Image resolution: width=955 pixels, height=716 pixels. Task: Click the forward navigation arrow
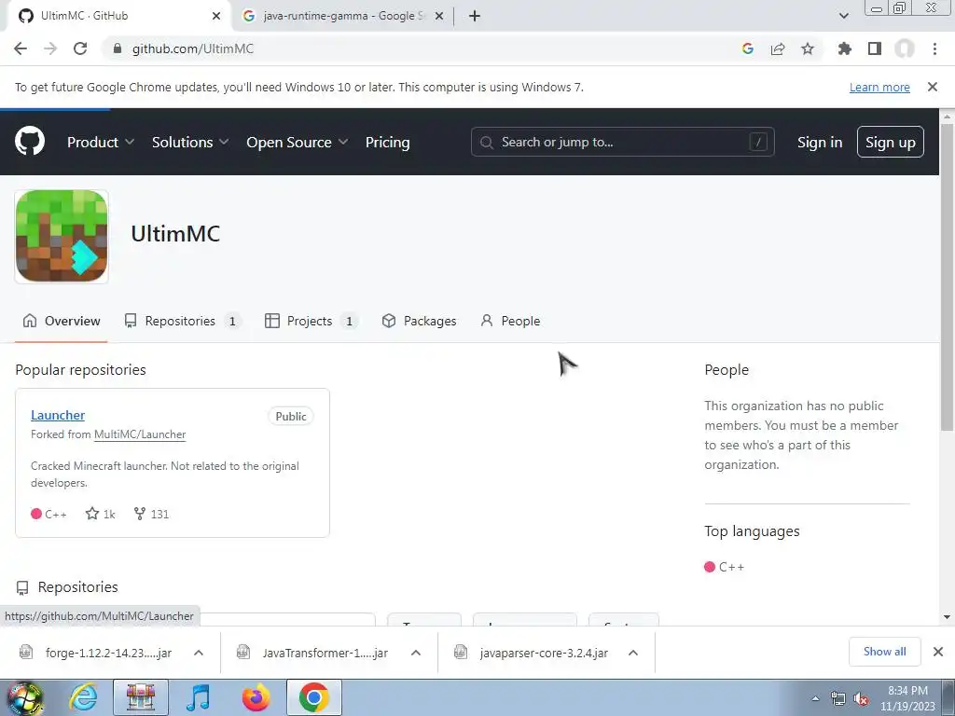click(50, 48)
